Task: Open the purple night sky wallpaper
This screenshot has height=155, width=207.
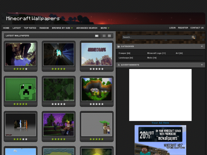Action: point(59,125)
